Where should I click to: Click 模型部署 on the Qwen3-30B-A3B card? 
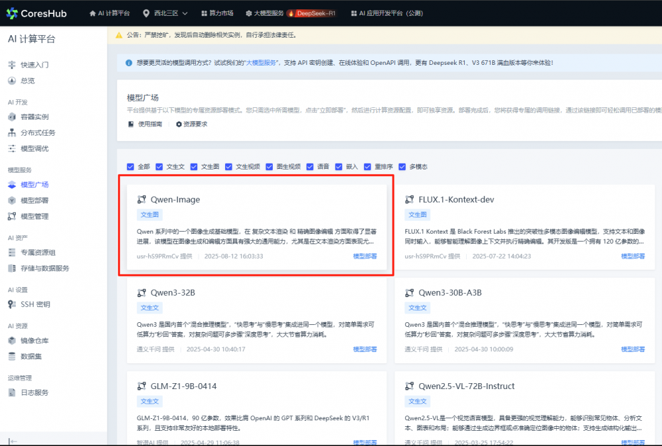633,349
